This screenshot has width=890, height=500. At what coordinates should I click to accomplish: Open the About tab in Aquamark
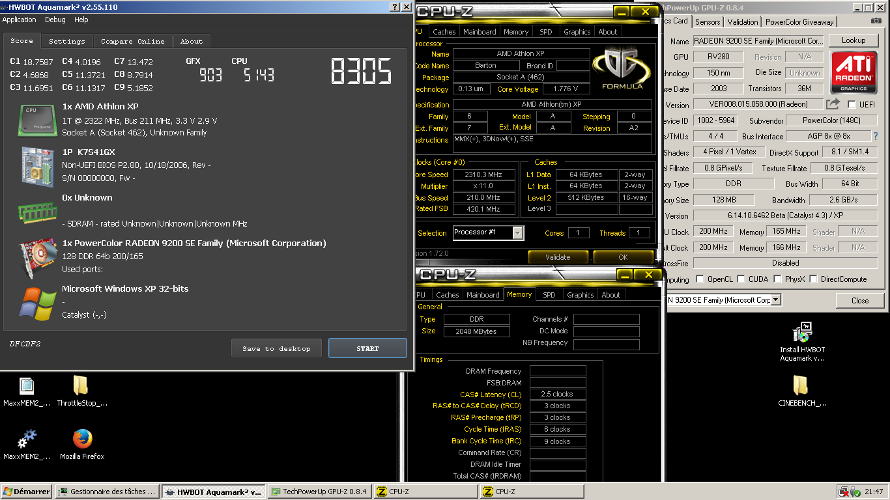[x=192, y=41]
